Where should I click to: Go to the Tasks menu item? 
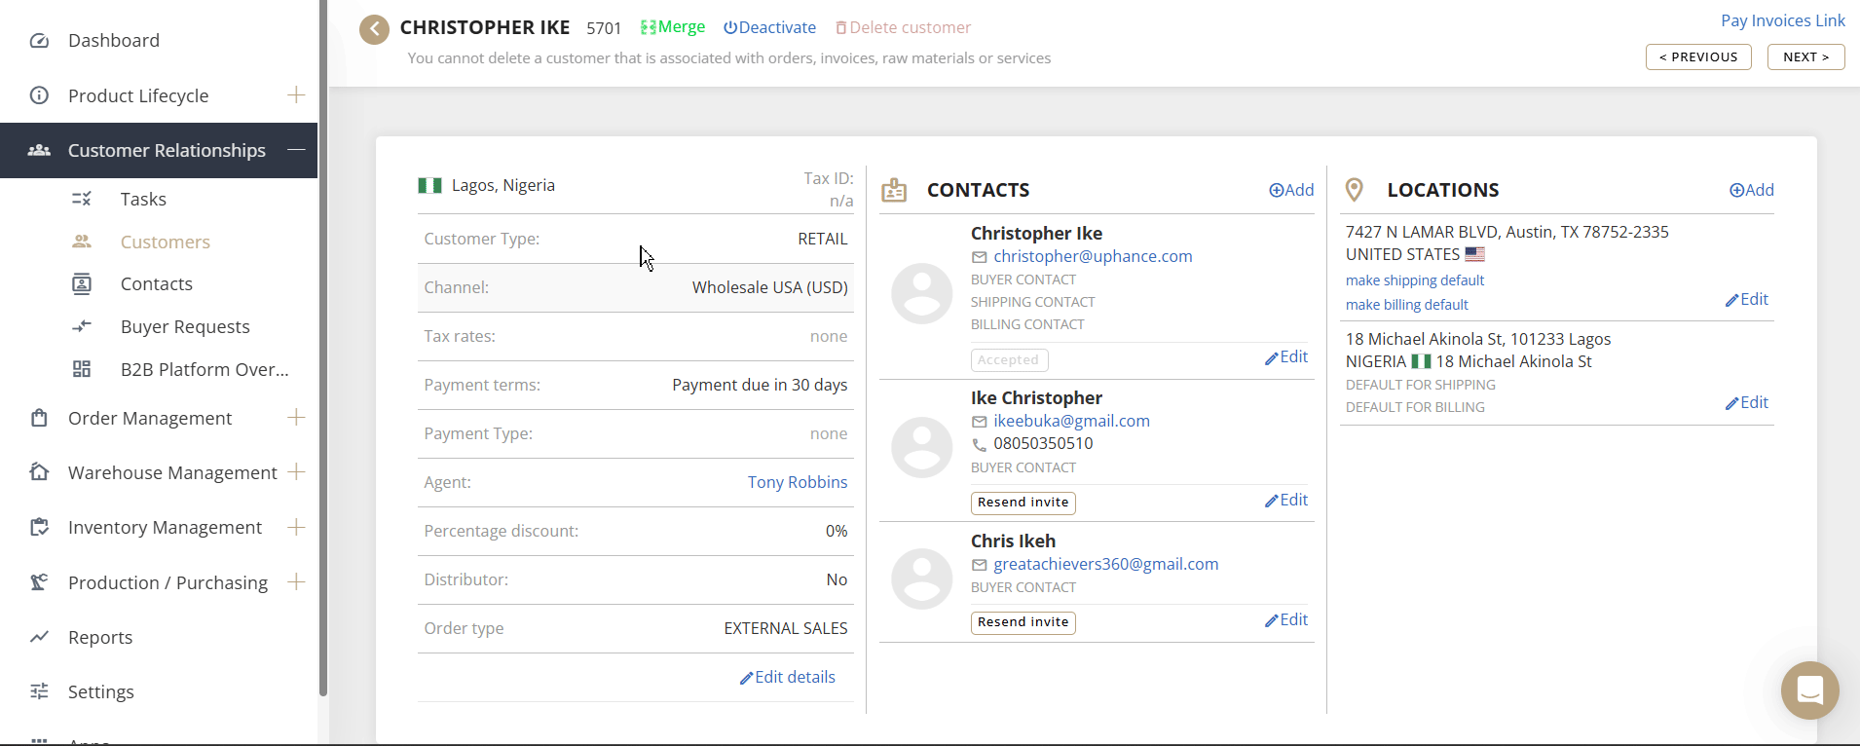click(143, 199)
